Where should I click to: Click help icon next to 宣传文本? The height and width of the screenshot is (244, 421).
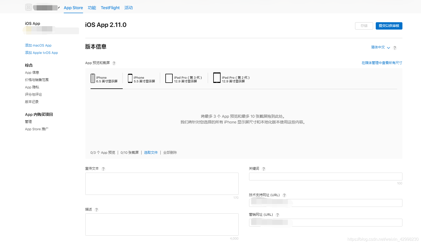pos(103,169)
